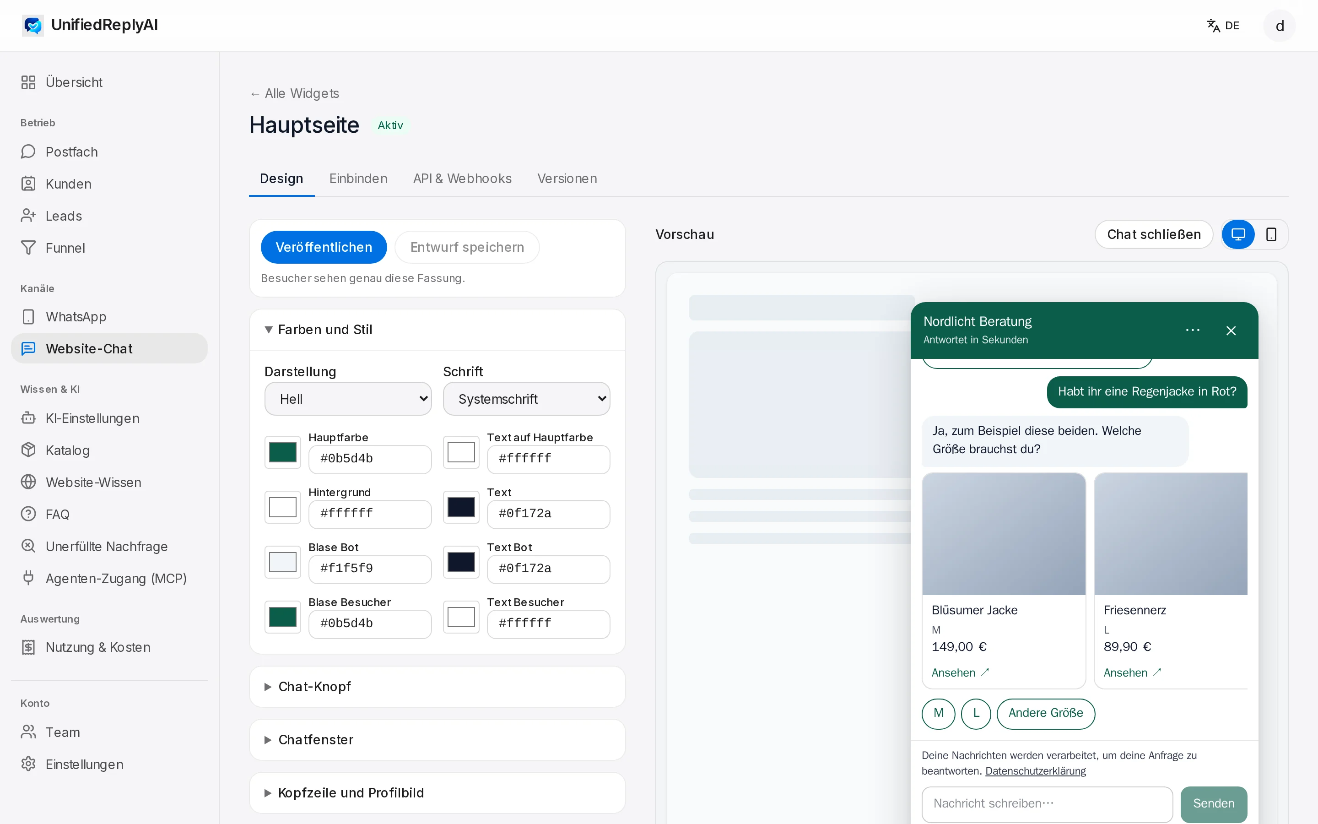Open the user avatar menu 'd'
Image resolution: width=1318 pixels, height=824 pixels.
point(1280,26)
